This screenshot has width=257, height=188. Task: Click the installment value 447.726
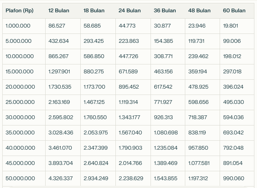point(128,56)
